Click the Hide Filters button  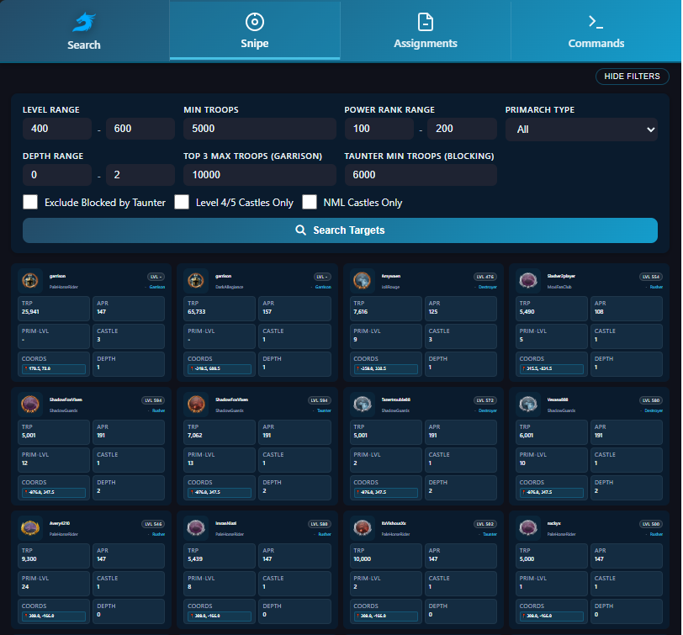pyautogui.click(x=633, y=77)
